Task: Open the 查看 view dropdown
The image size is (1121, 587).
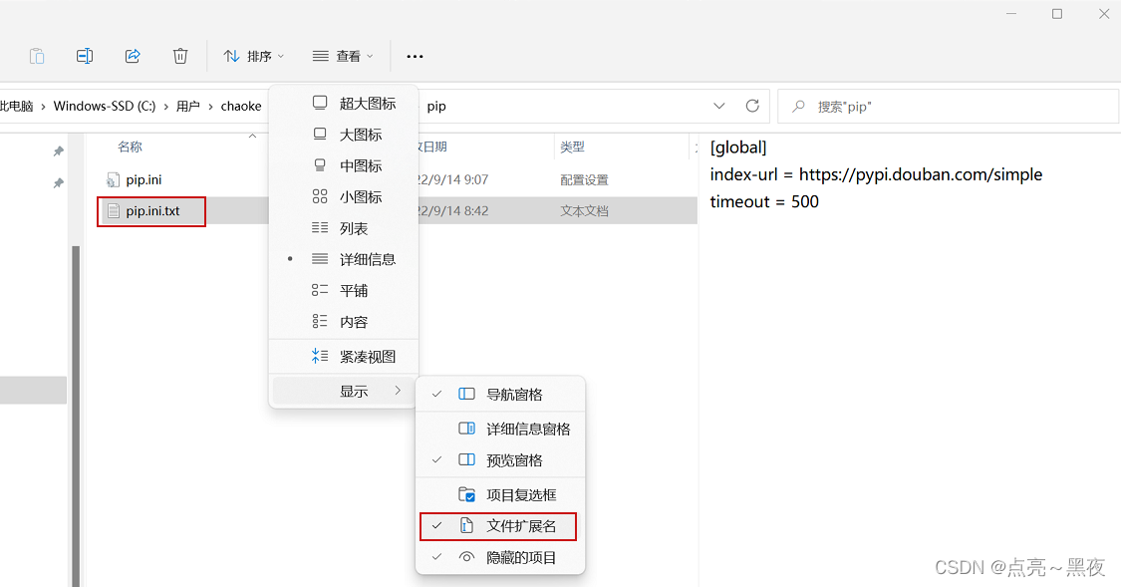Action: pyautogui.click(x=343, y=56)
